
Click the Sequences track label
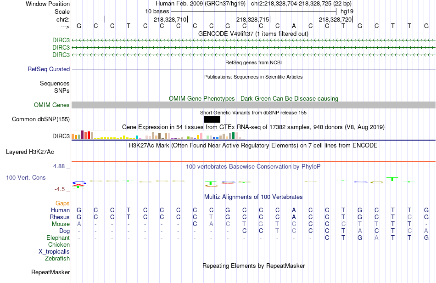(55, 84)
